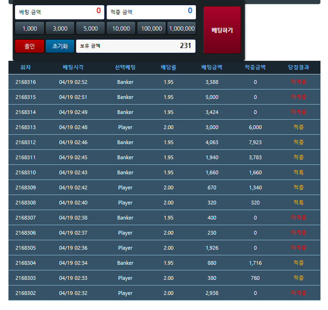Viewport: 328px width, 310px height.
Task: Click the 당첨결과 column header
Action: coord(298,67)
